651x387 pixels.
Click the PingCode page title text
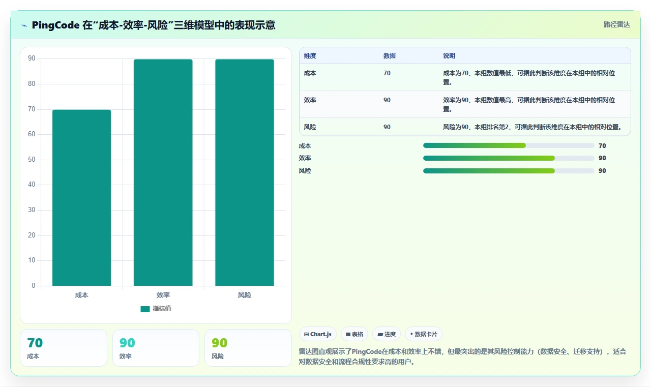(x=154, y=25)
